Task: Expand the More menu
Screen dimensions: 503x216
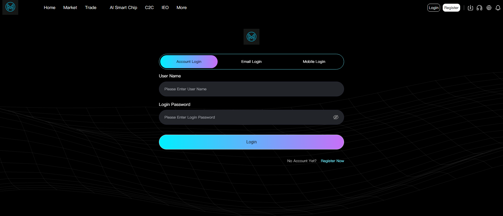Action: pos(182,8)
